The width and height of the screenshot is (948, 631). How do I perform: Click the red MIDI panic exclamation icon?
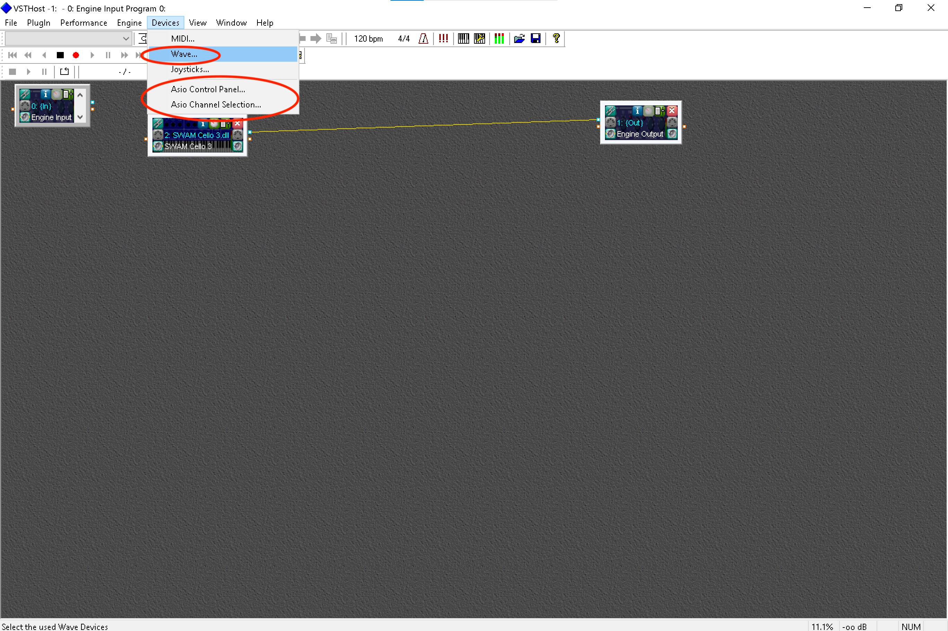click(443, 38)
